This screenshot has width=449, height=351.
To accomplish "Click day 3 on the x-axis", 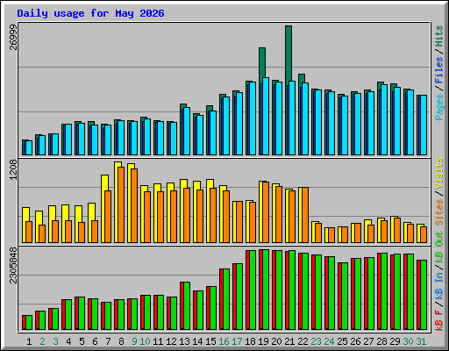I will 55,341.
